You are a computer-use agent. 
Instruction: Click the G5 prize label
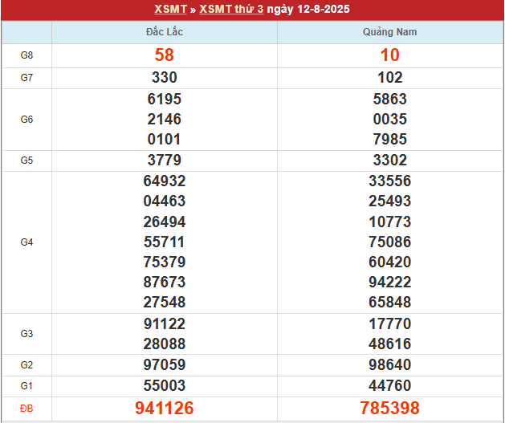26,161
